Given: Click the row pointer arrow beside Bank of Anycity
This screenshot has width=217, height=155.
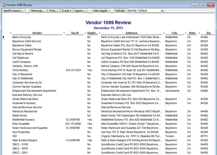Looking at the screenshot, I should click(x=4, y=37).
